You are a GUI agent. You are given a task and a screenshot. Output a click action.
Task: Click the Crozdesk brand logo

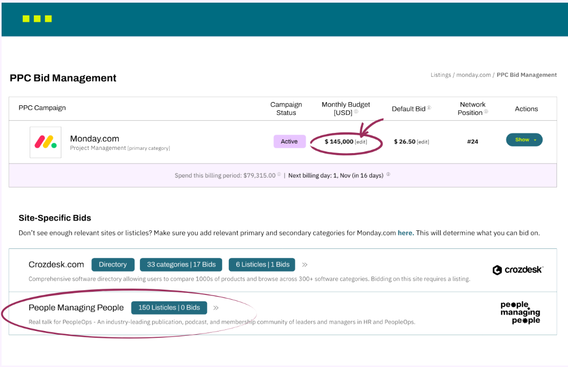tap(518, 270)
